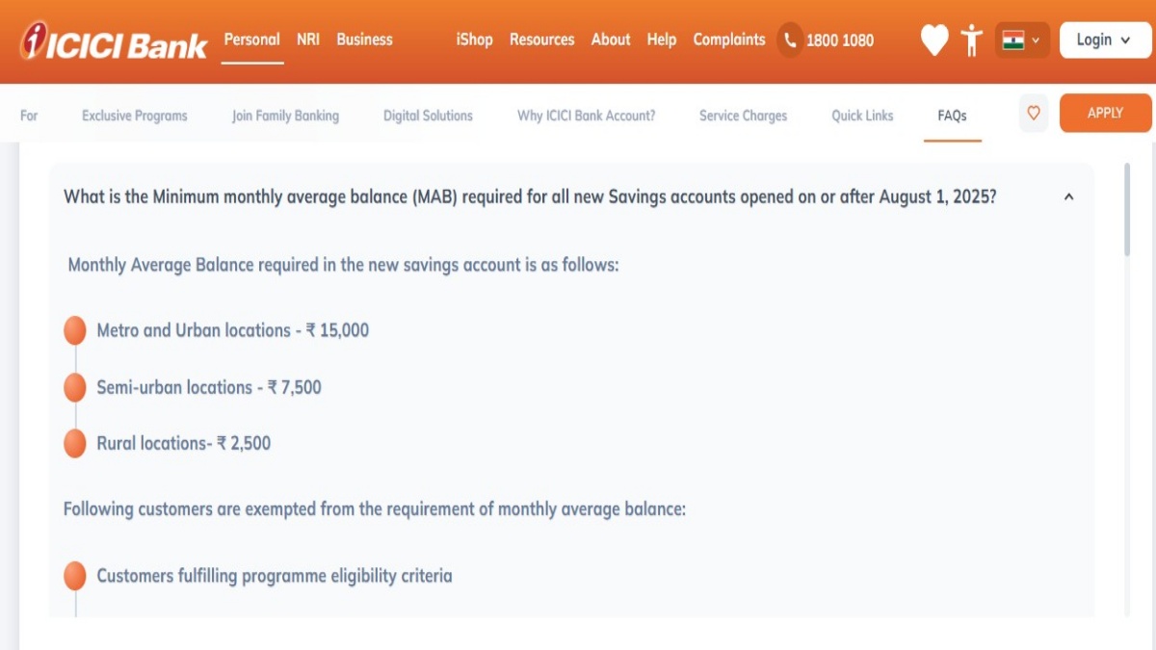Click the phone icon next to 1800 1080

pyautogui.click(x=790, y=39)
